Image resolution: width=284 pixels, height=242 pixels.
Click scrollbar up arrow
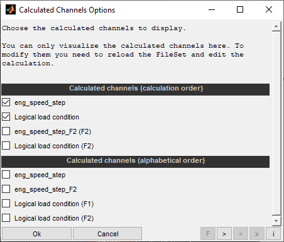tap(276, 26)
